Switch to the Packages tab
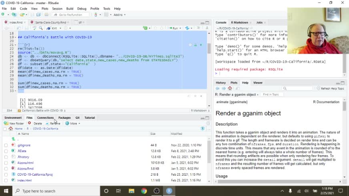This screenshot has height=196, width=349. point(64,118)
